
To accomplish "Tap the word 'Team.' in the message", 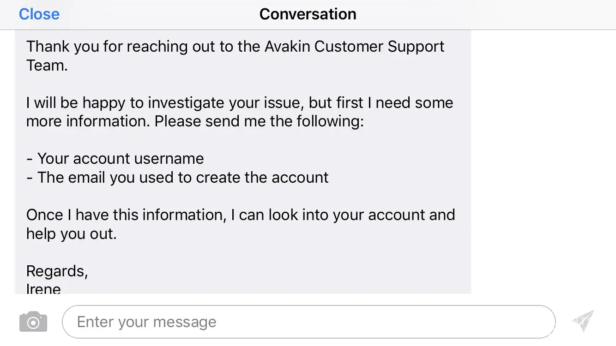I will click(47, 66).
